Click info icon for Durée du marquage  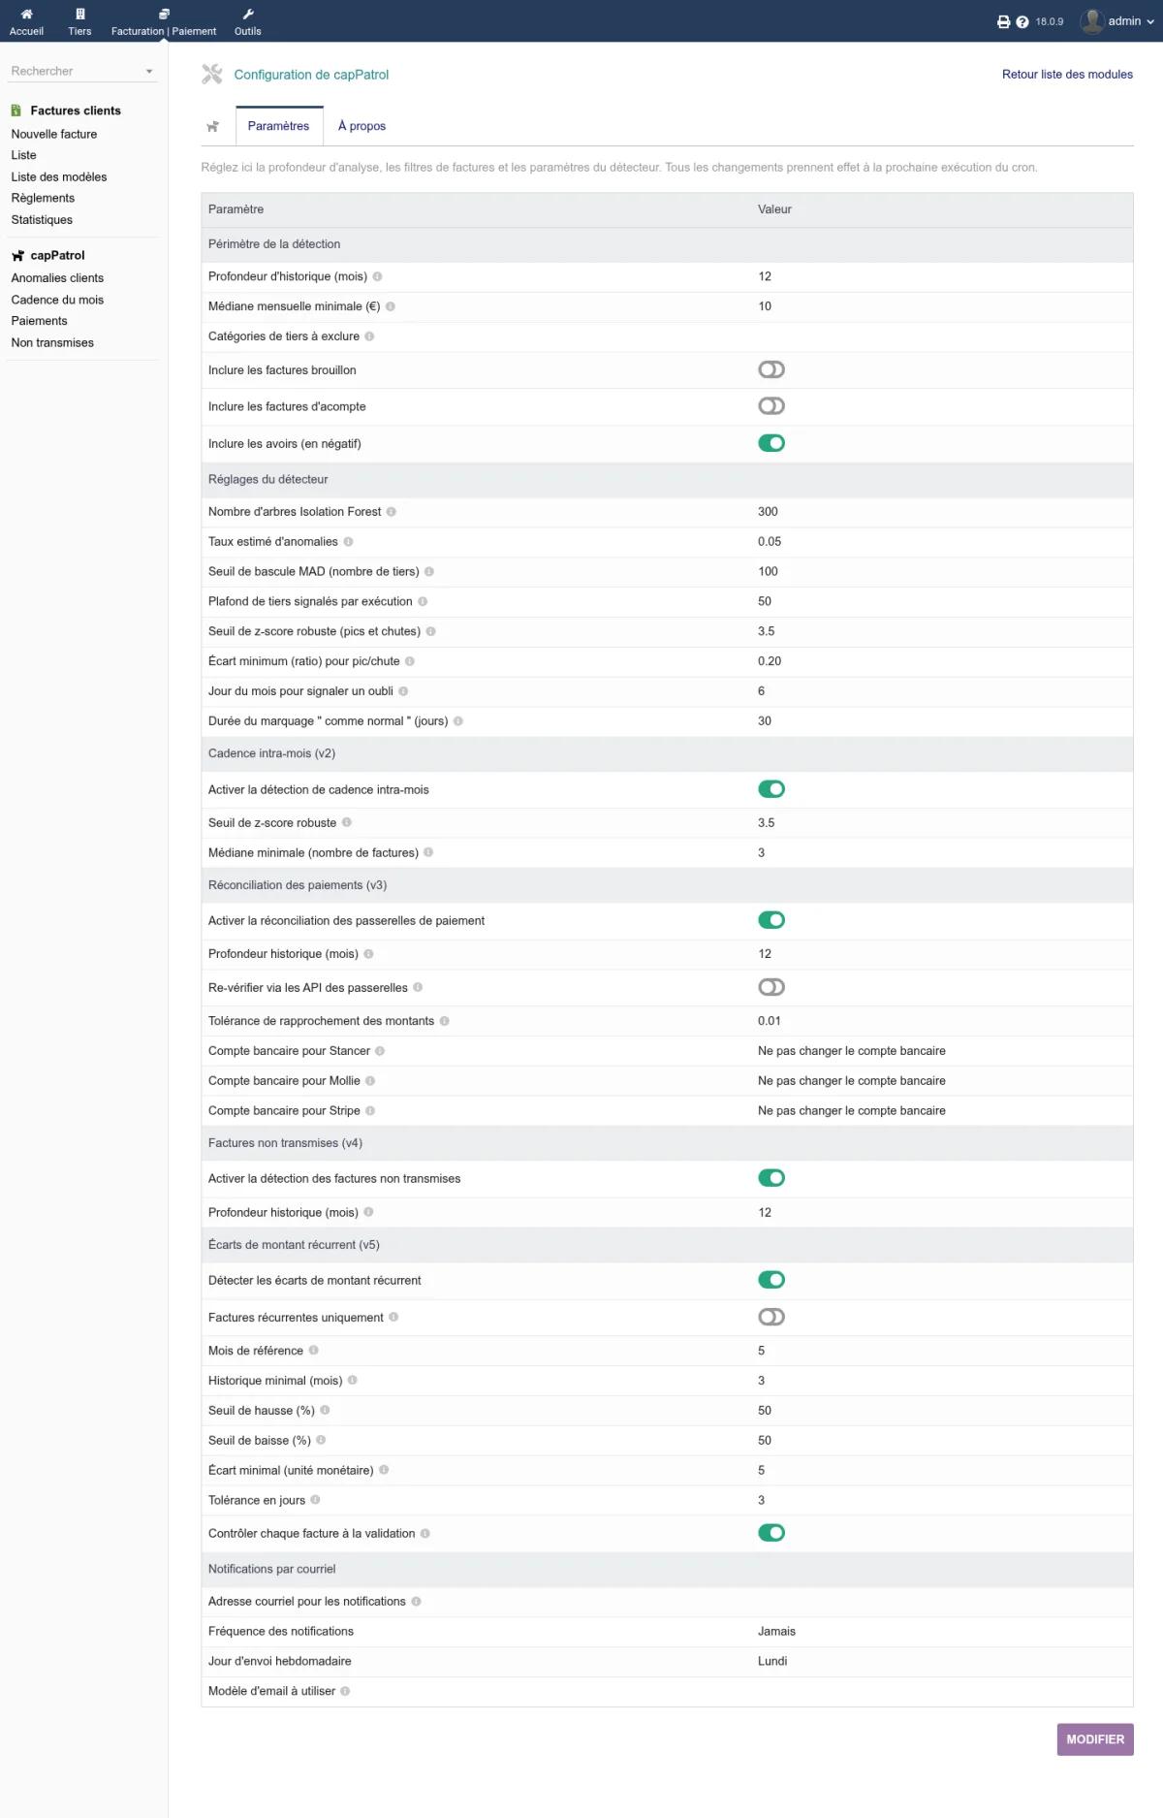458,721
